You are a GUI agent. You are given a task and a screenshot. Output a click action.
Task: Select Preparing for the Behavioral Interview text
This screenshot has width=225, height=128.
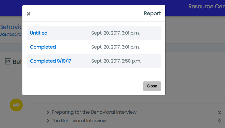(94, 112)
